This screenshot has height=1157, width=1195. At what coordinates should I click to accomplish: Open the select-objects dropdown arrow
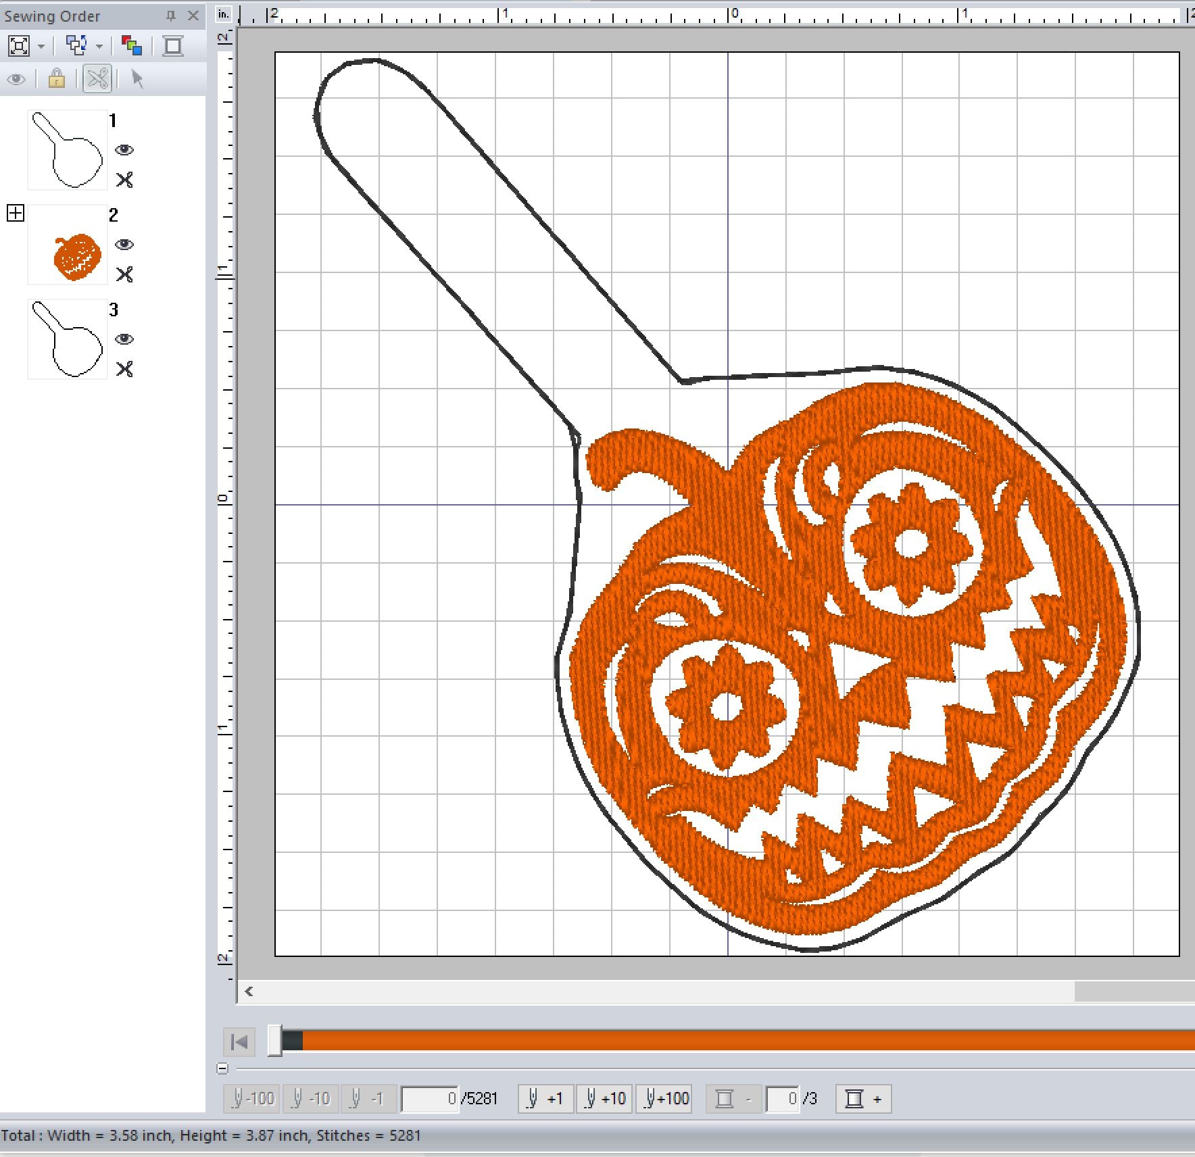tap(99, 47)
